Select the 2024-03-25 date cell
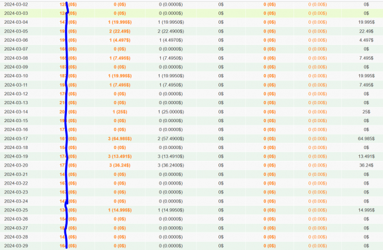The image size is (383, 250). pyautogui.click(x=16, y=210)
